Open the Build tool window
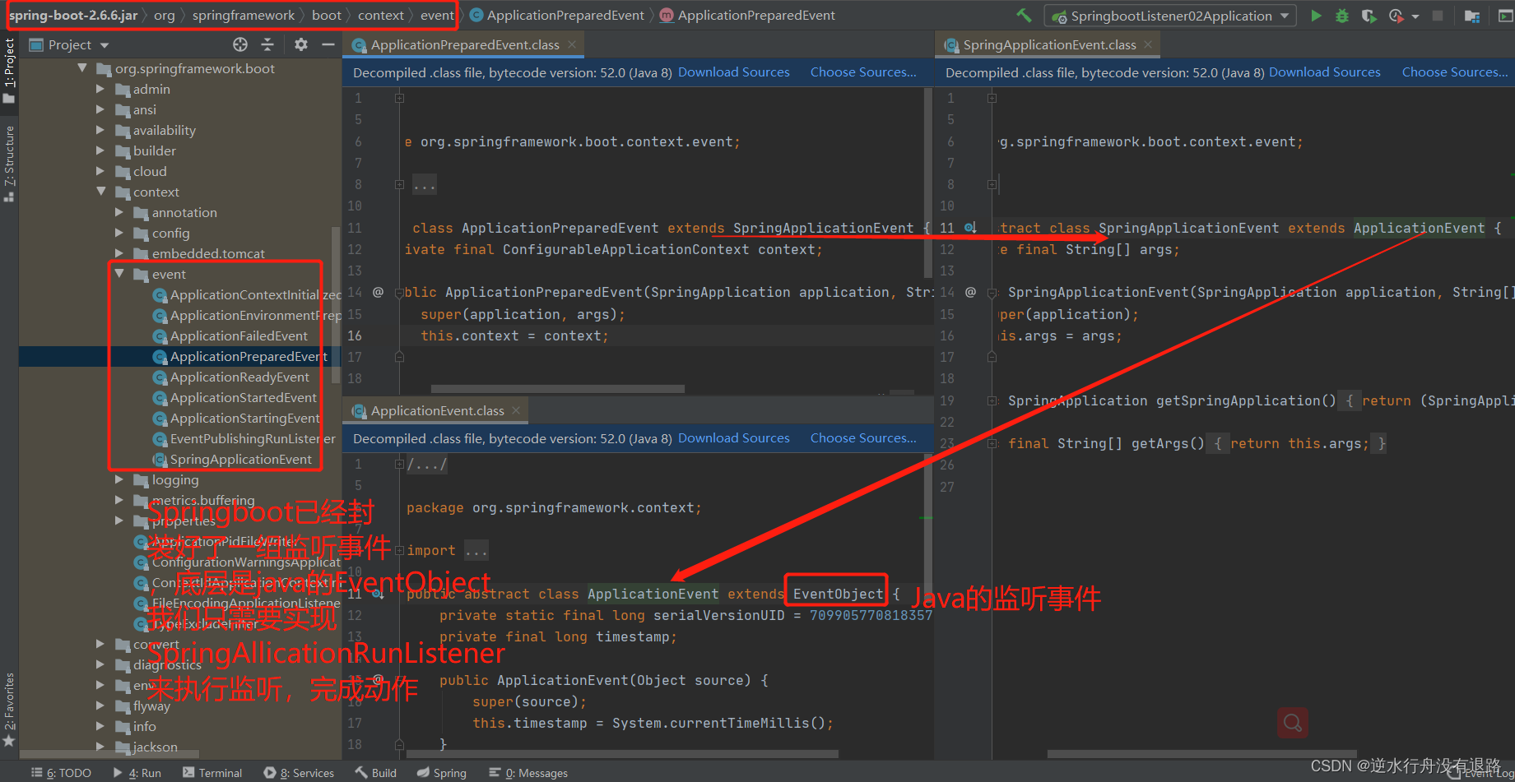Image resolution: width=1515 pixels, height=782 pixels. pos(376,773)
